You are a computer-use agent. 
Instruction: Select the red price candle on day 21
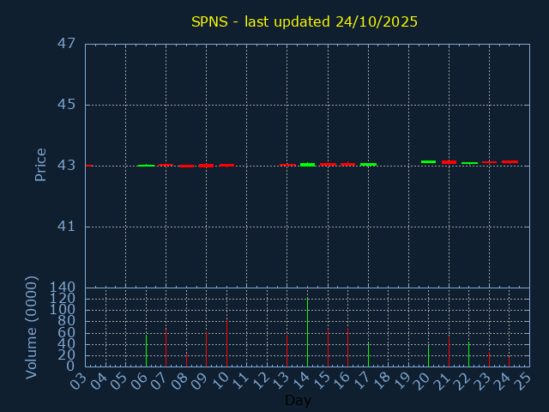point(449,162)
